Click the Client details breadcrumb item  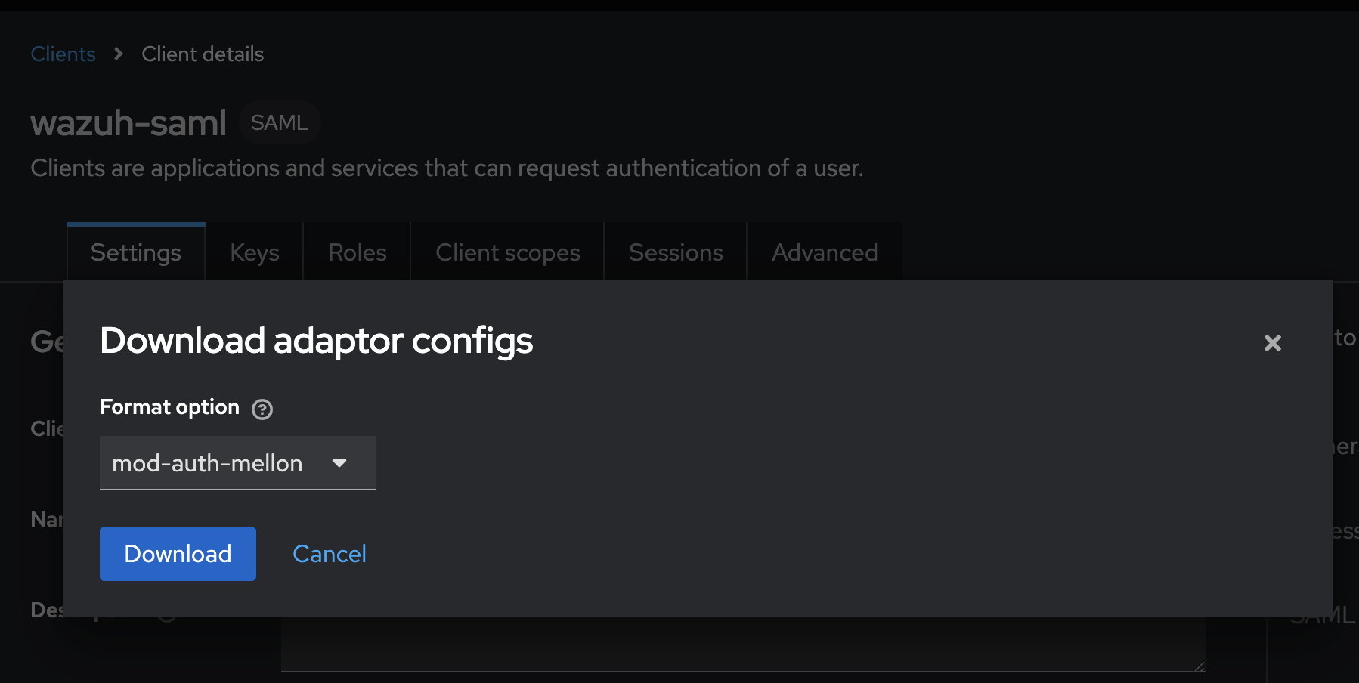[x=202, y=54]
